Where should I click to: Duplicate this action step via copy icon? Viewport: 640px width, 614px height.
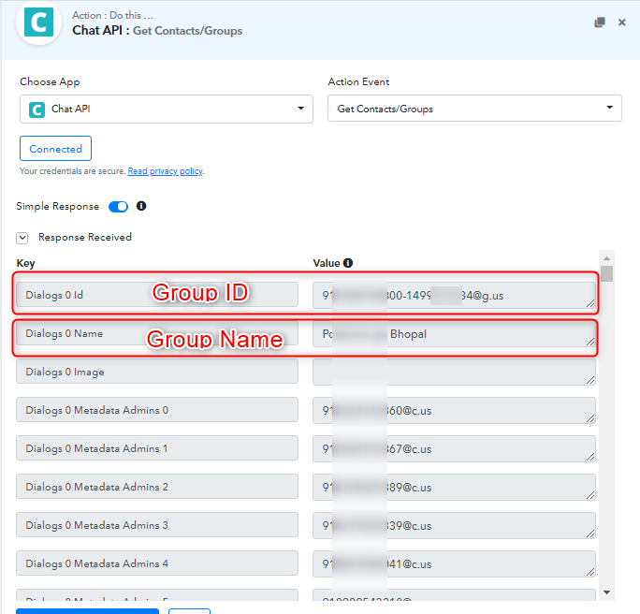600,22
